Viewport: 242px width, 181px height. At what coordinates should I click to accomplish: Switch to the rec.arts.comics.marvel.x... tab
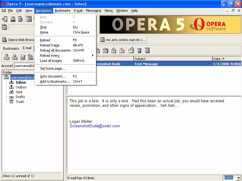coord(123,40)
